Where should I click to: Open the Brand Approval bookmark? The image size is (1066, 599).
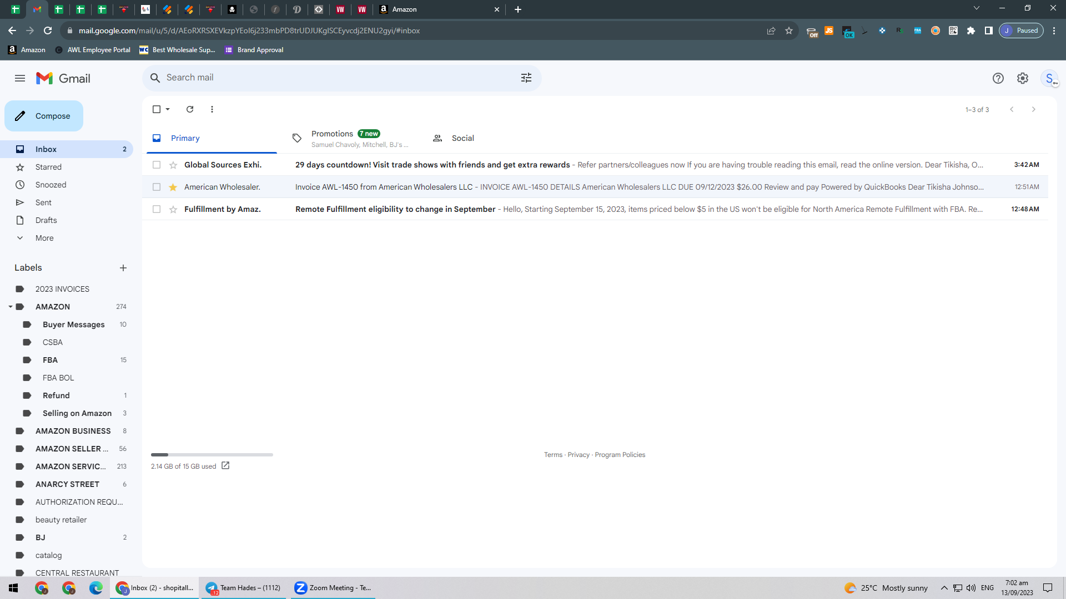[x=254, y=50]
